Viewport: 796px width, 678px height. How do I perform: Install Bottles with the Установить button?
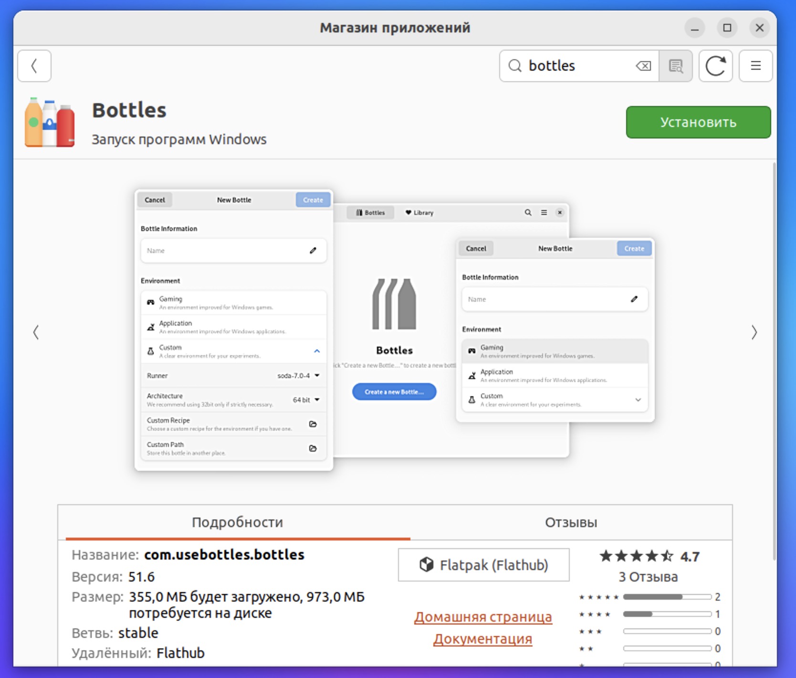pos(698,122)
